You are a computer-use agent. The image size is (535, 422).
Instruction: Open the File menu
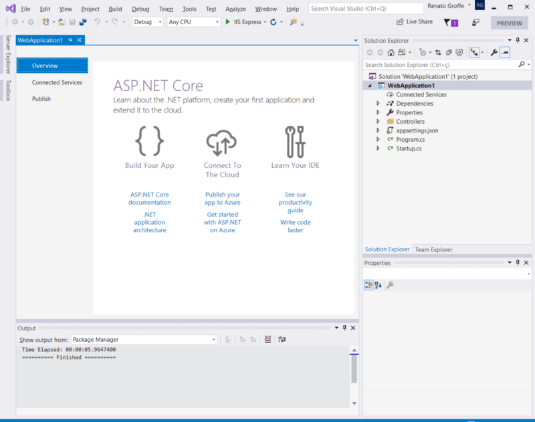pyautogui.click(x=25, y=9)
